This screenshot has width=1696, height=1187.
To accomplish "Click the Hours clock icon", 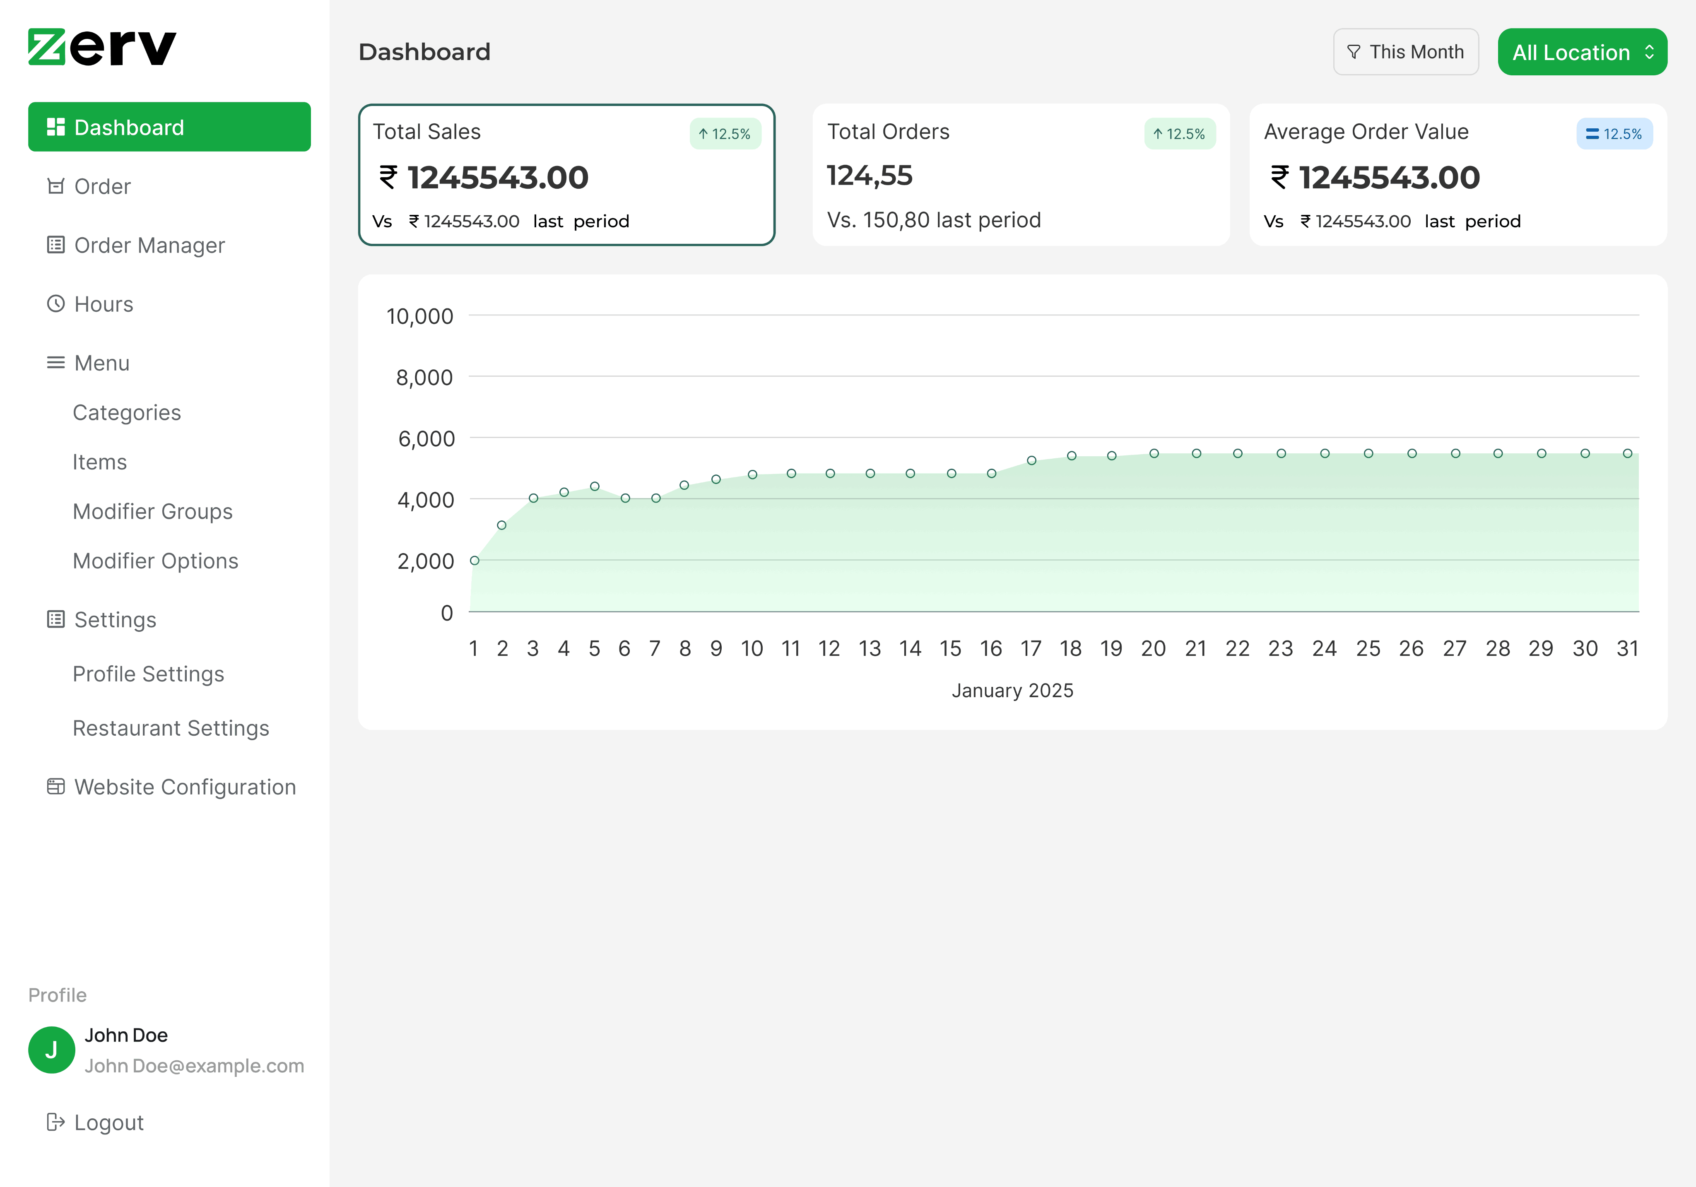I will pyautogui.click(x=55, y=303).
